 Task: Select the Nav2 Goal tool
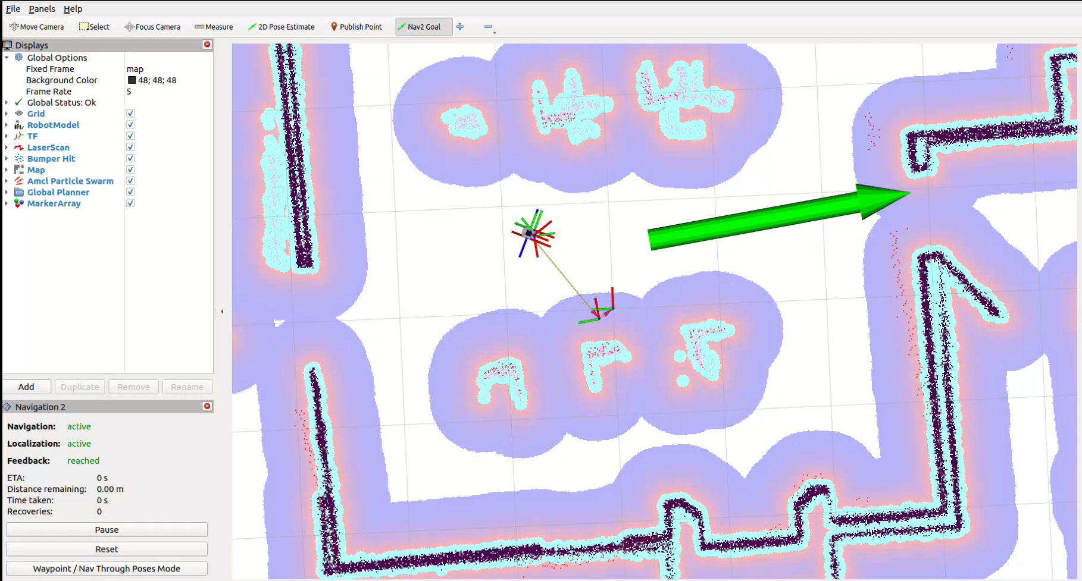[423, 27]
